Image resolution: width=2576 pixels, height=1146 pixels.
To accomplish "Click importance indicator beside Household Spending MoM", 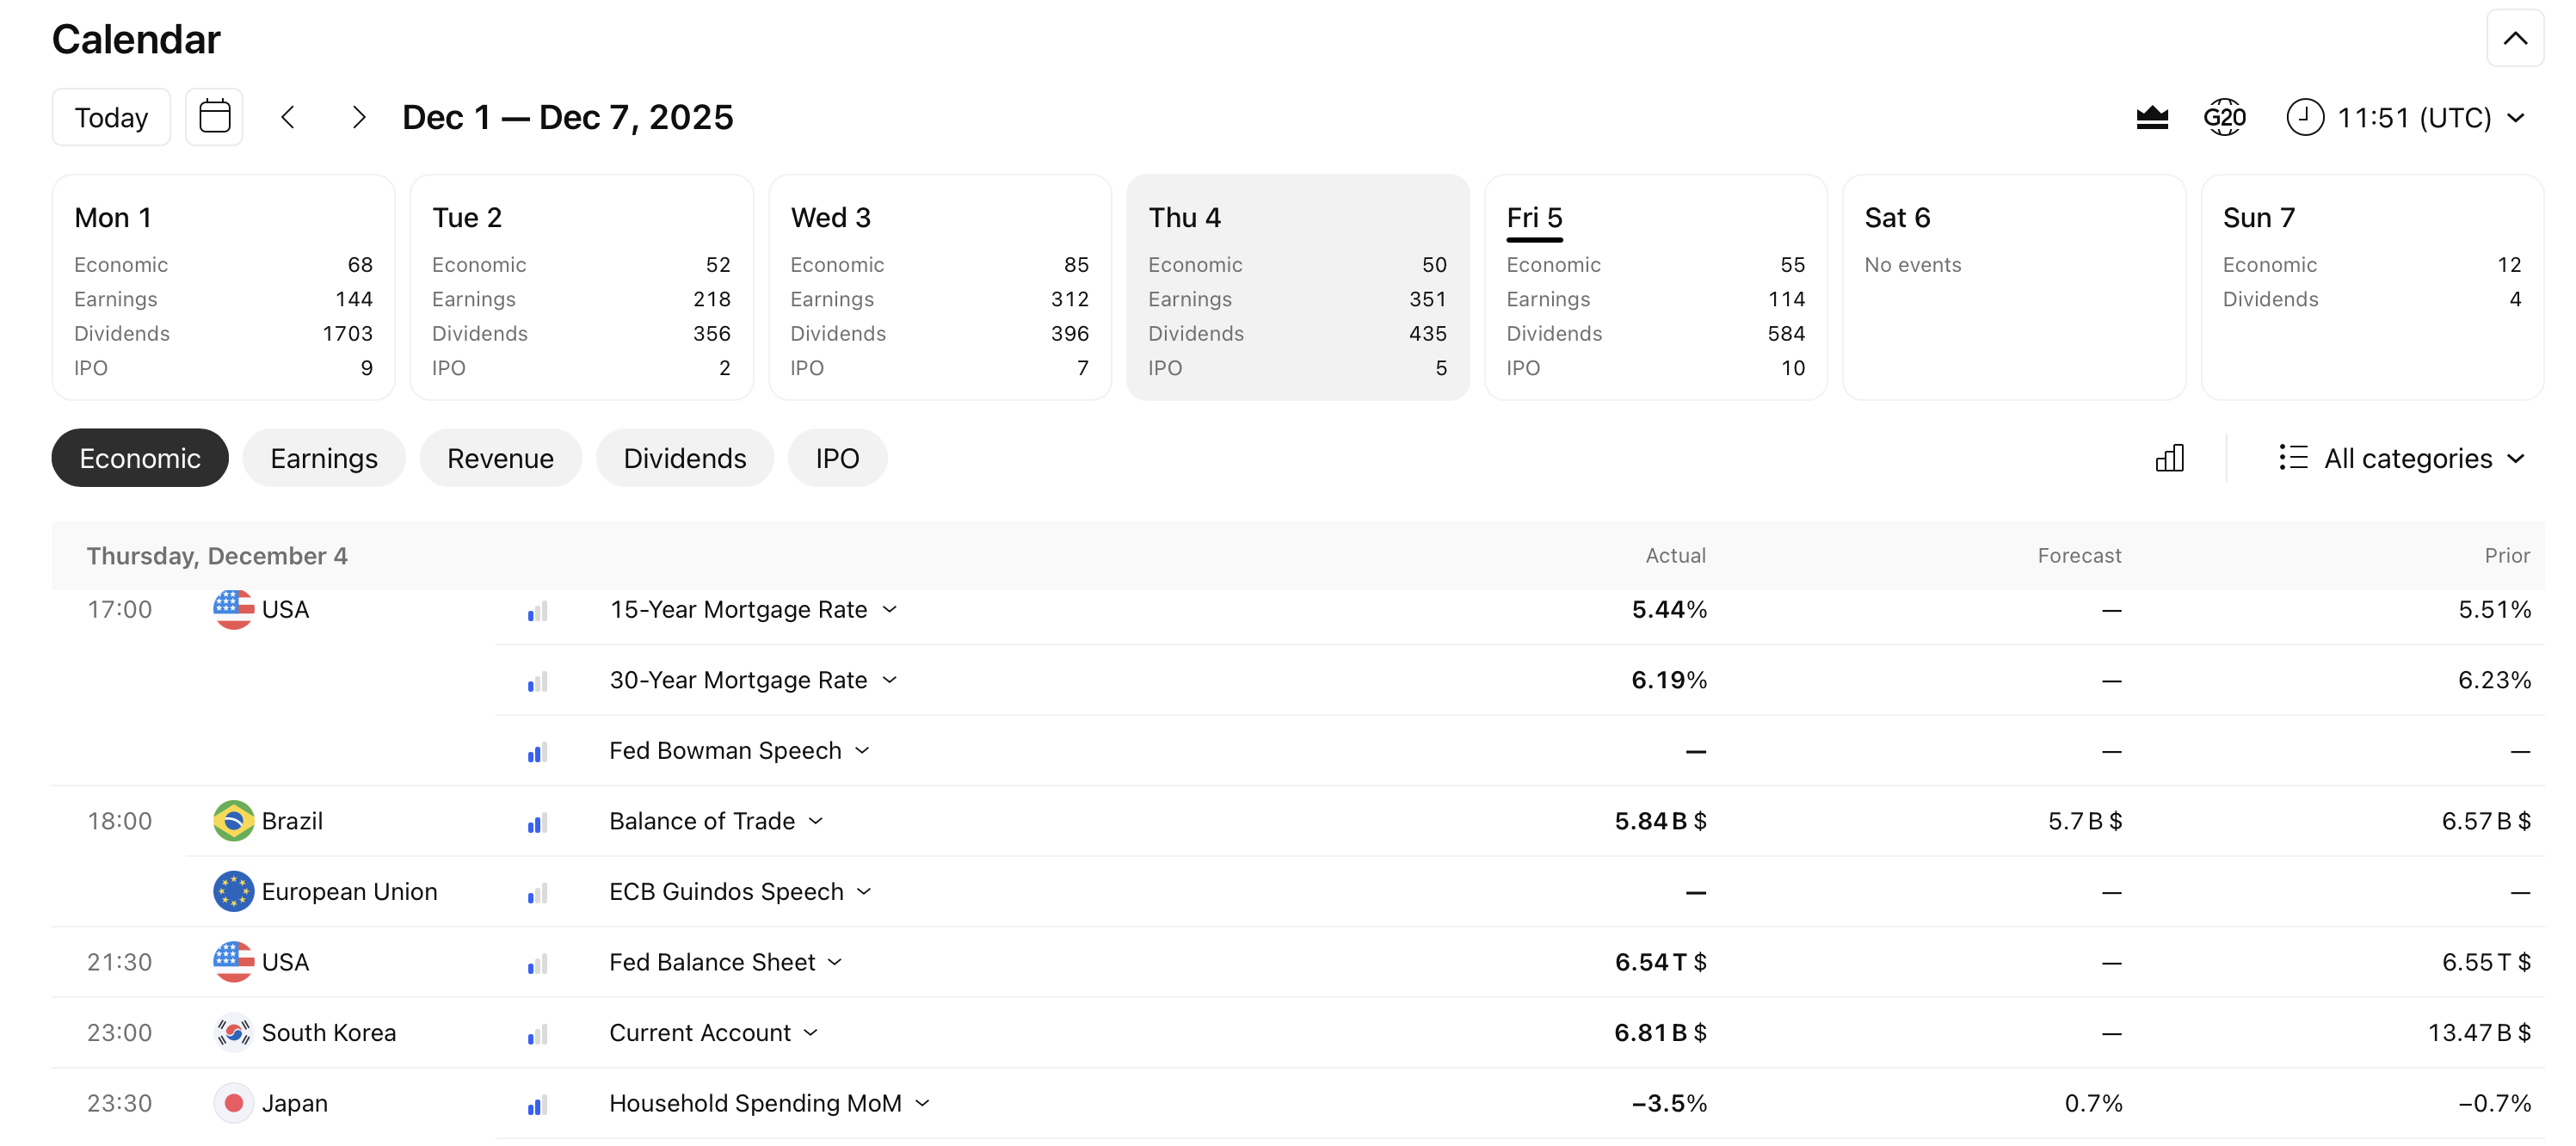I will [537, 1103].
